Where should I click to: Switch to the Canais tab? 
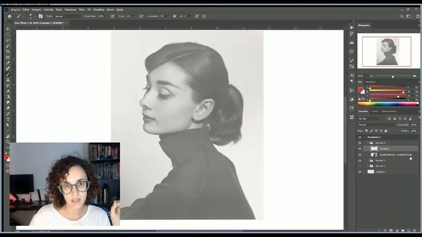point(375,111)
